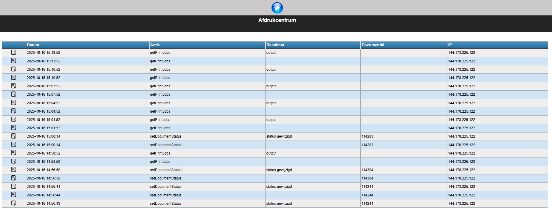Image resolution: width=552 pixels, height=208 pixels.
Task: Select the Resultaat column header
Action: pyautogui.click(x=275, y=45)
